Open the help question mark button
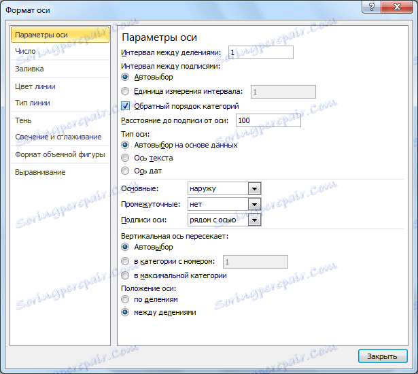 click(x=372, y=7)
